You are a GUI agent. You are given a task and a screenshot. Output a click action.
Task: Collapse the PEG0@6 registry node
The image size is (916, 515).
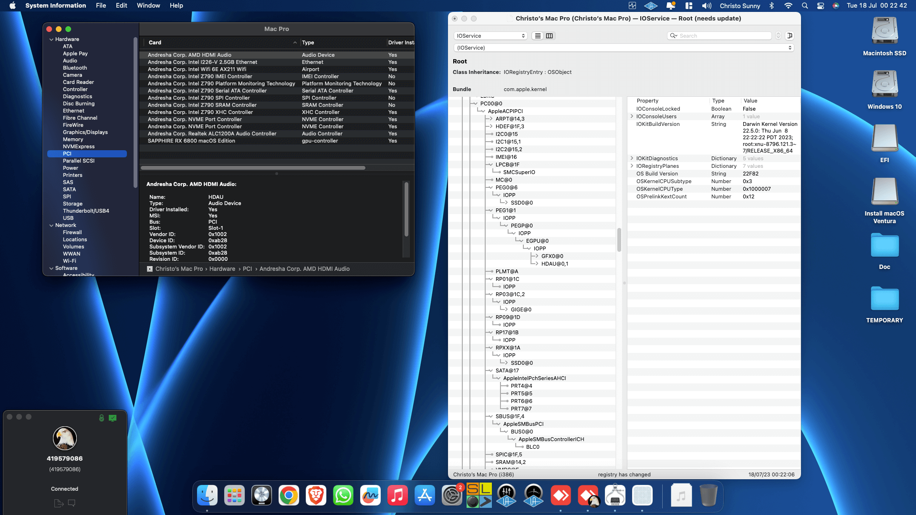(489, 187)
